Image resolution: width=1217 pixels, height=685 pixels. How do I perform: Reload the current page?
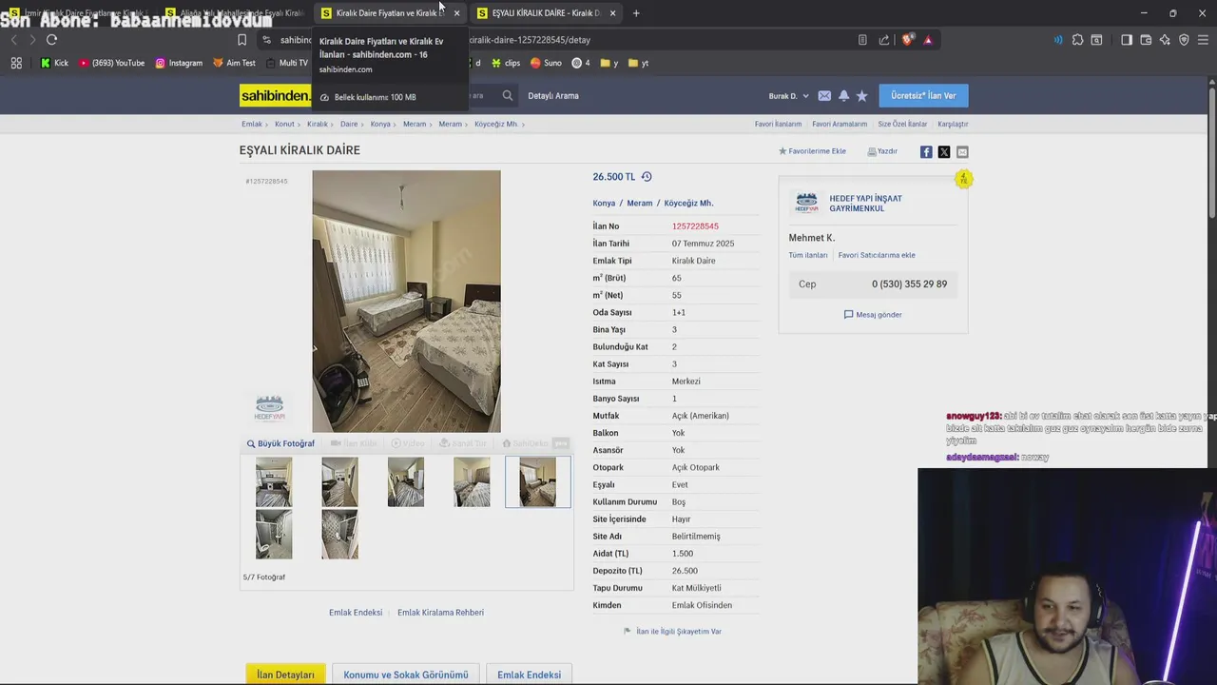pos(51,40)
